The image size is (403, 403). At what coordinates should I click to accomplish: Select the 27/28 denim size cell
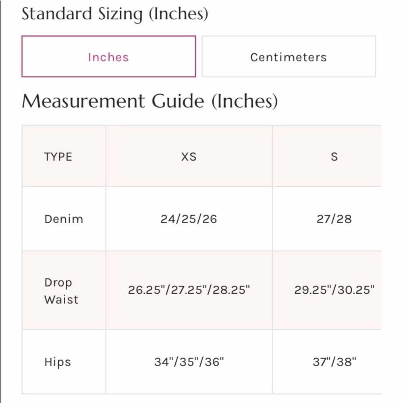[334, 219]
